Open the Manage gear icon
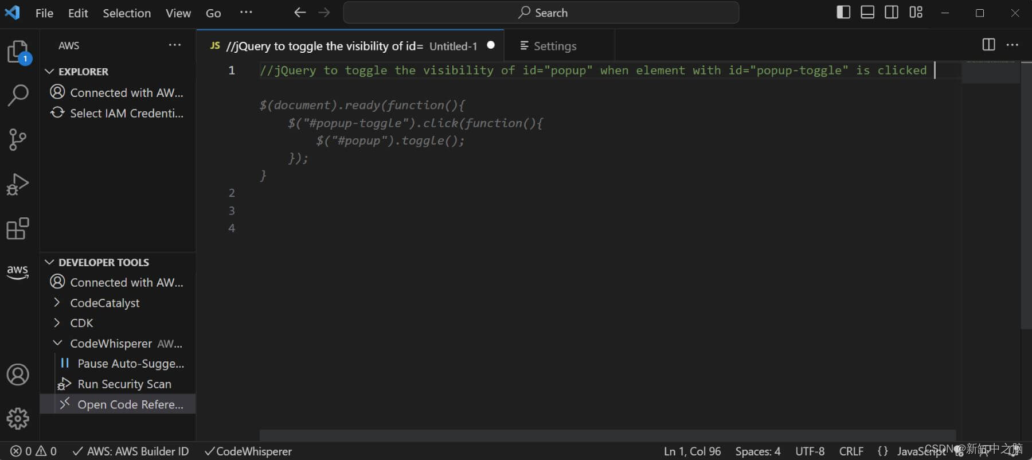 18,419
